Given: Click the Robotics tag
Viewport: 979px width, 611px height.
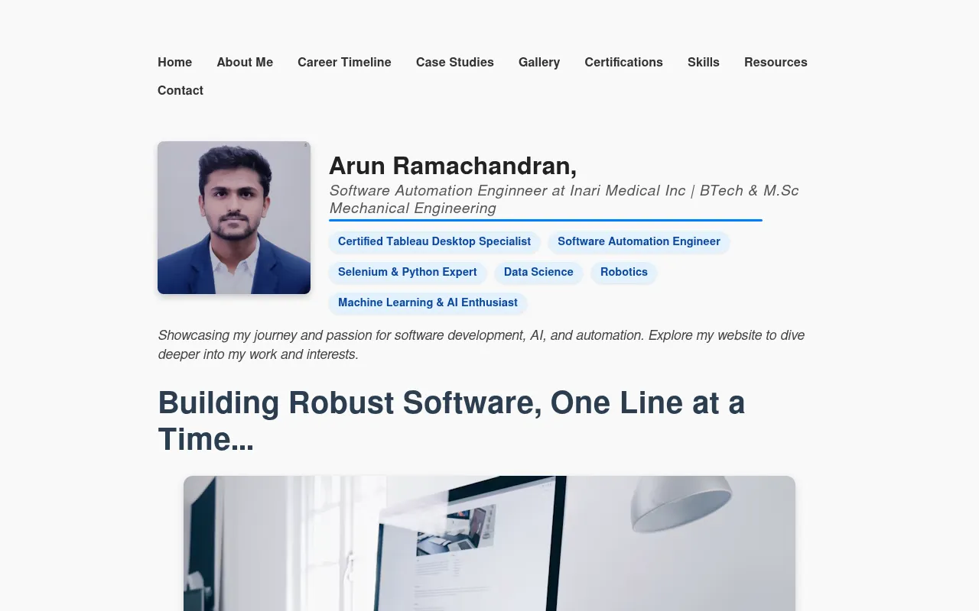Looking at the screenshot, I should 624,273.
